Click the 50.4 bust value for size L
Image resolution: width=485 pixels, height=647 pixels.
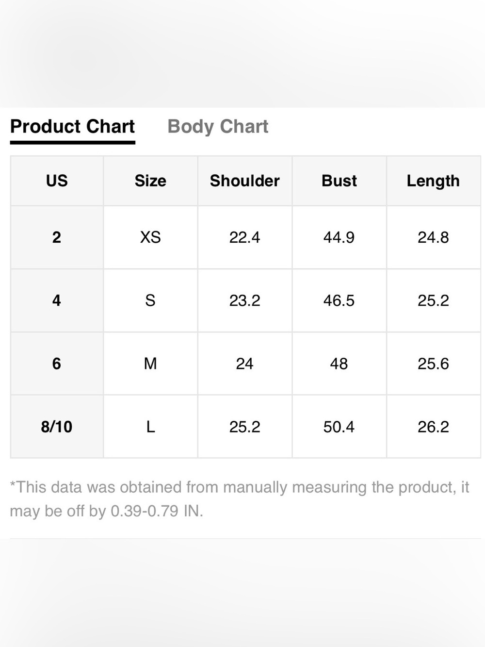click(x=339, y=427)
